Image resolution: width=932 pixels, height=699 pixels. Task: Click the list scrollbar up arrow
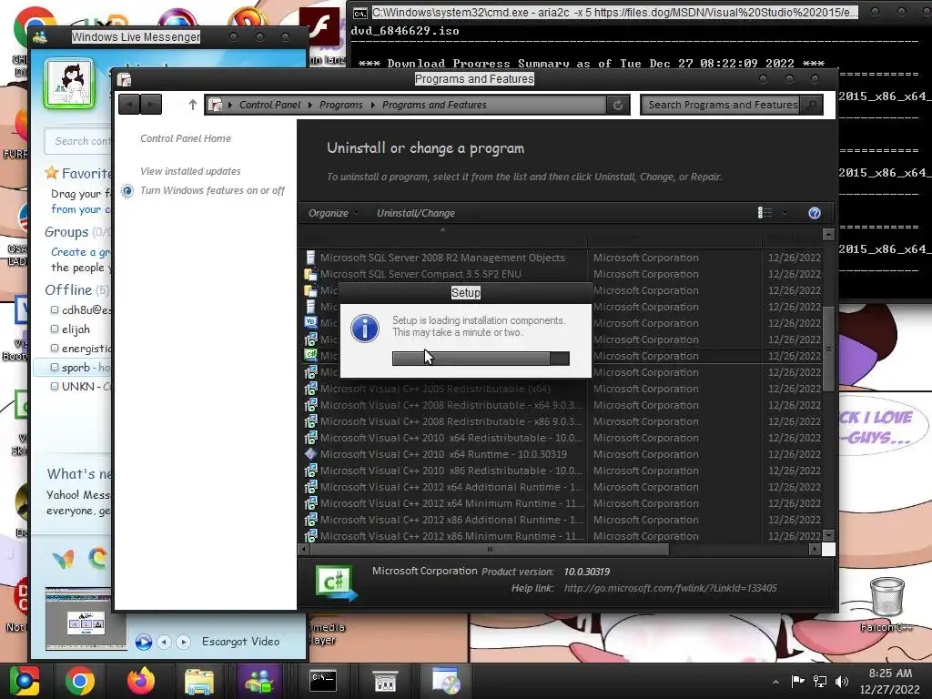point(828,234)
